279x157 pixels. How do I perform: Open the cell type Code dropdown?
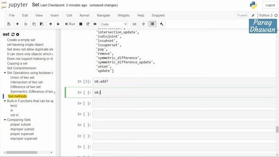coord(114,24)
